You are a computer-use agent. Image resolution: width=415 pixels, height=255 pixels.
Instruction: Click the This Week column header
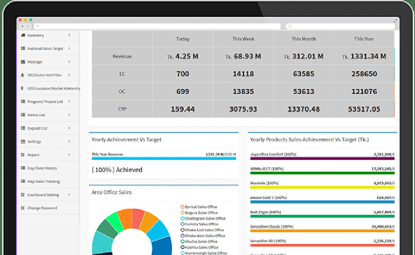point(243,39)
